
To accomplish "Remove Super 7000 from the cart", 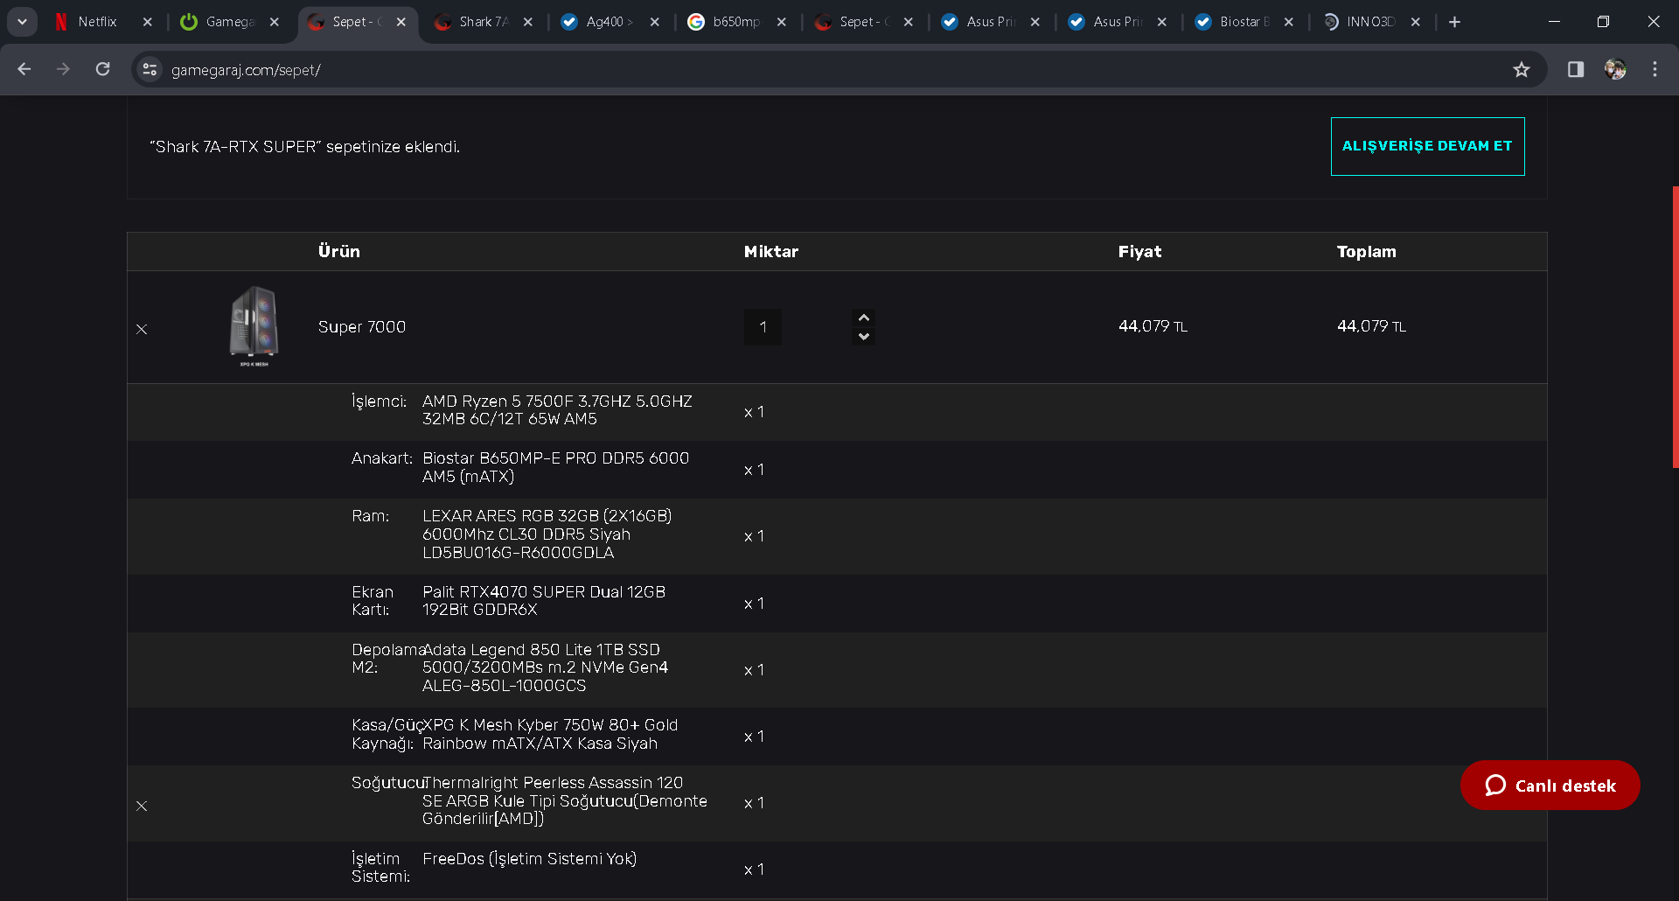I will coord(142,329).
